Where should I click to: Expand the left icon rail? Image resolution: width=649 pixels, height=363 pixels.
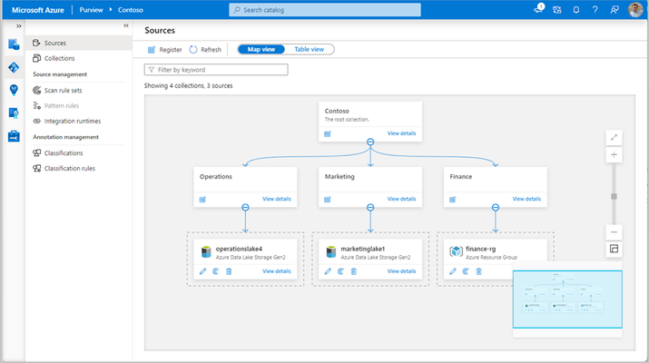(x=19, y=25)
